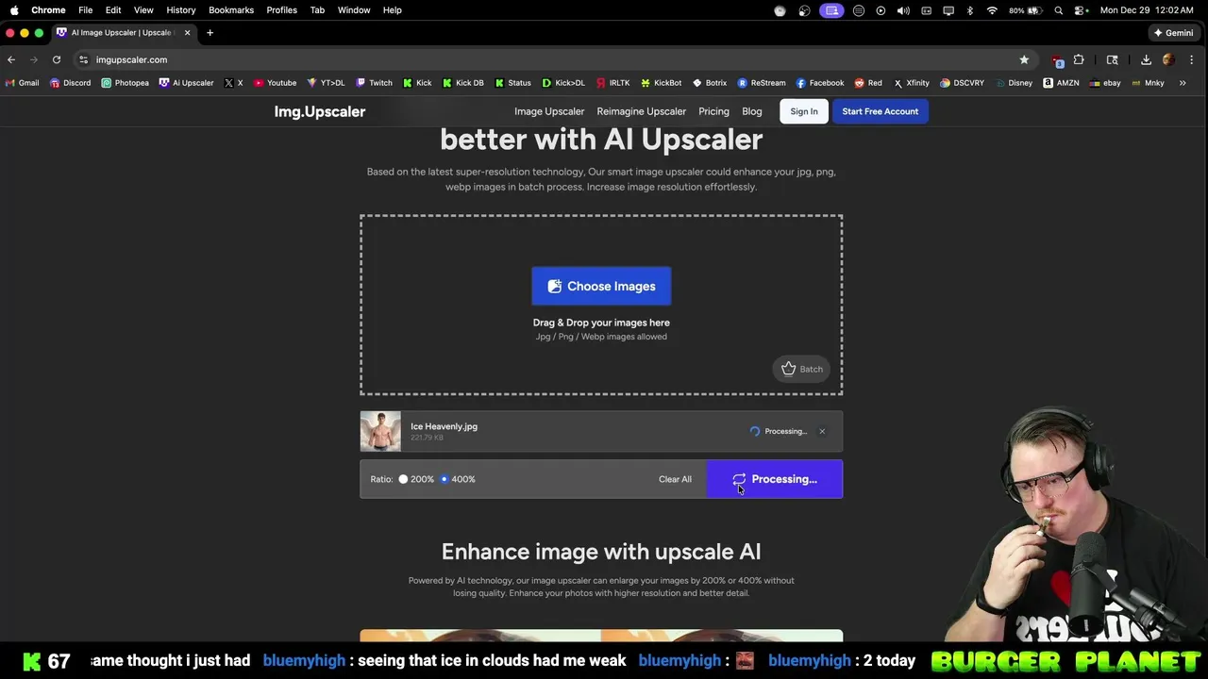This screenshot has width=1208, height=679.
Task: Open Reimagine Upscaler nav link
Action: click(x=641, y=111)
